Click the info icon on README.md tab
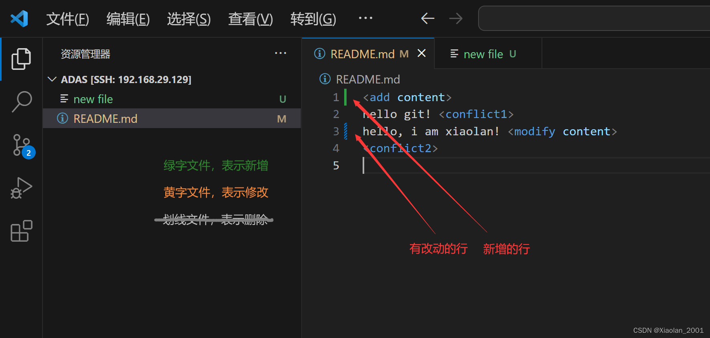 point(320,53)
